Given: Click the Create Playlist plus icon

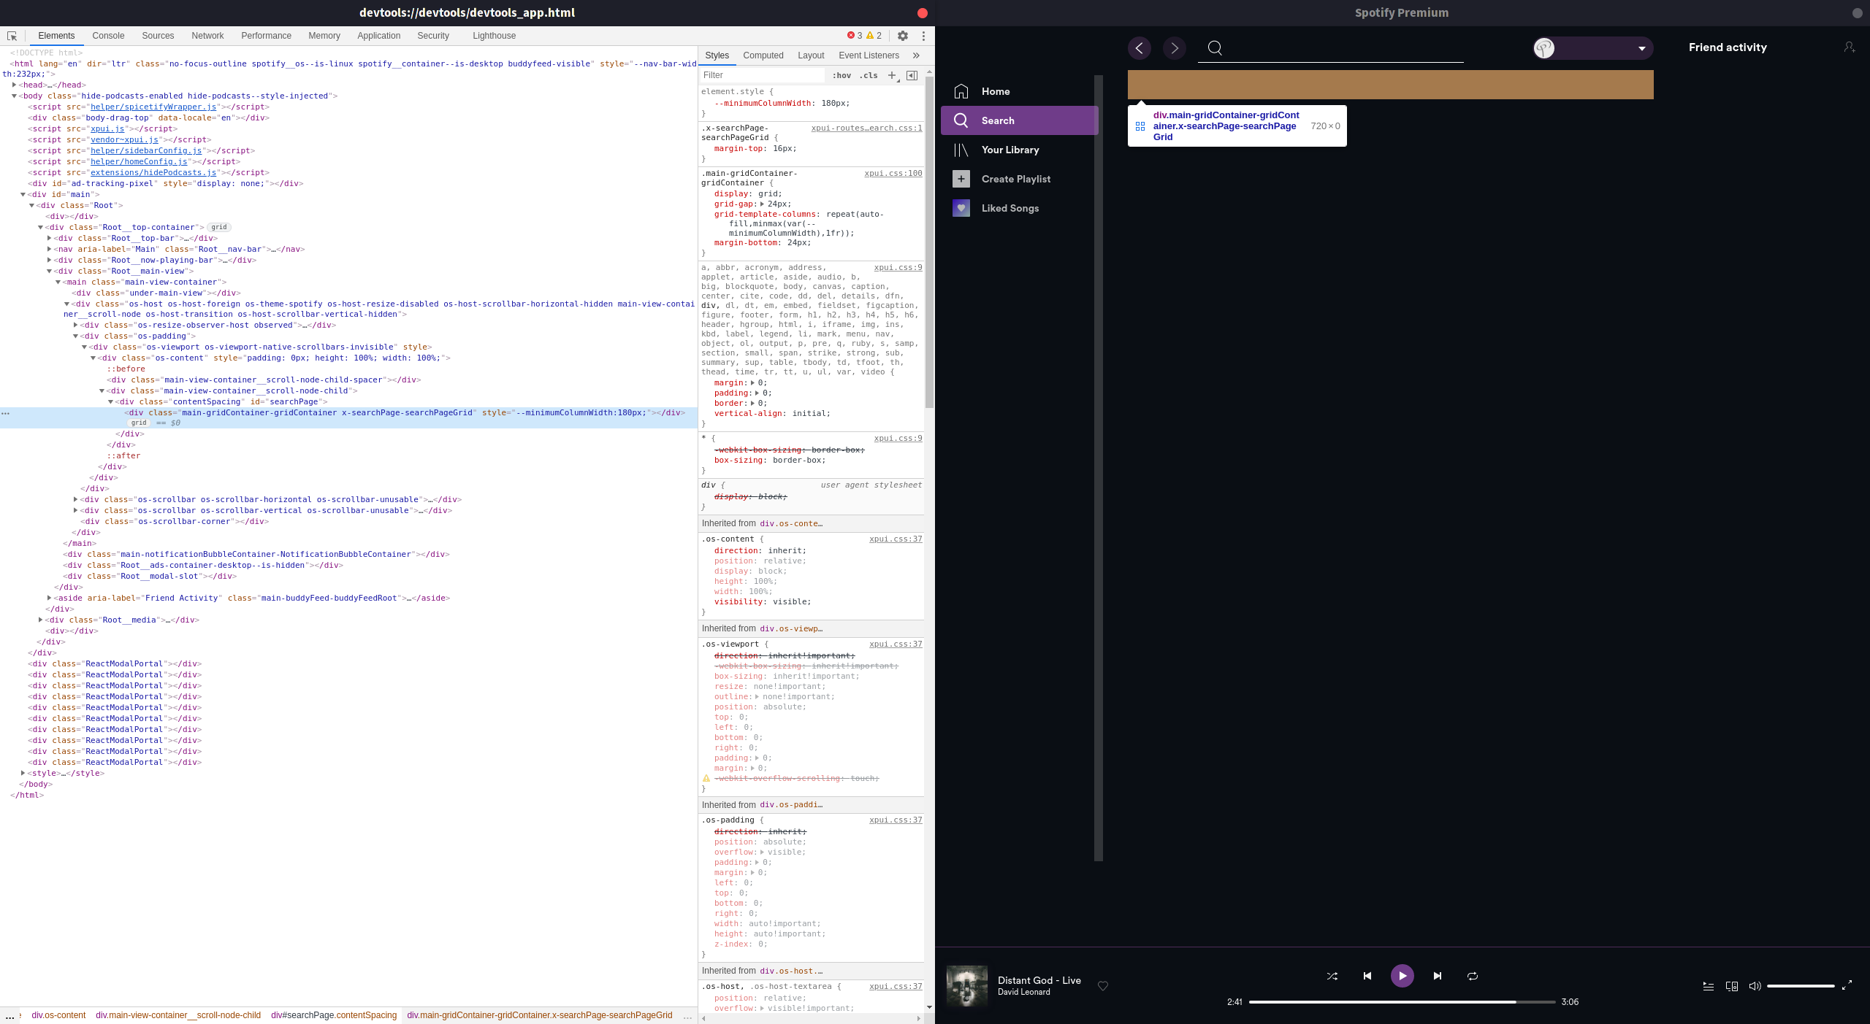Looking at the screenshot, I should (x=961, y=179).
